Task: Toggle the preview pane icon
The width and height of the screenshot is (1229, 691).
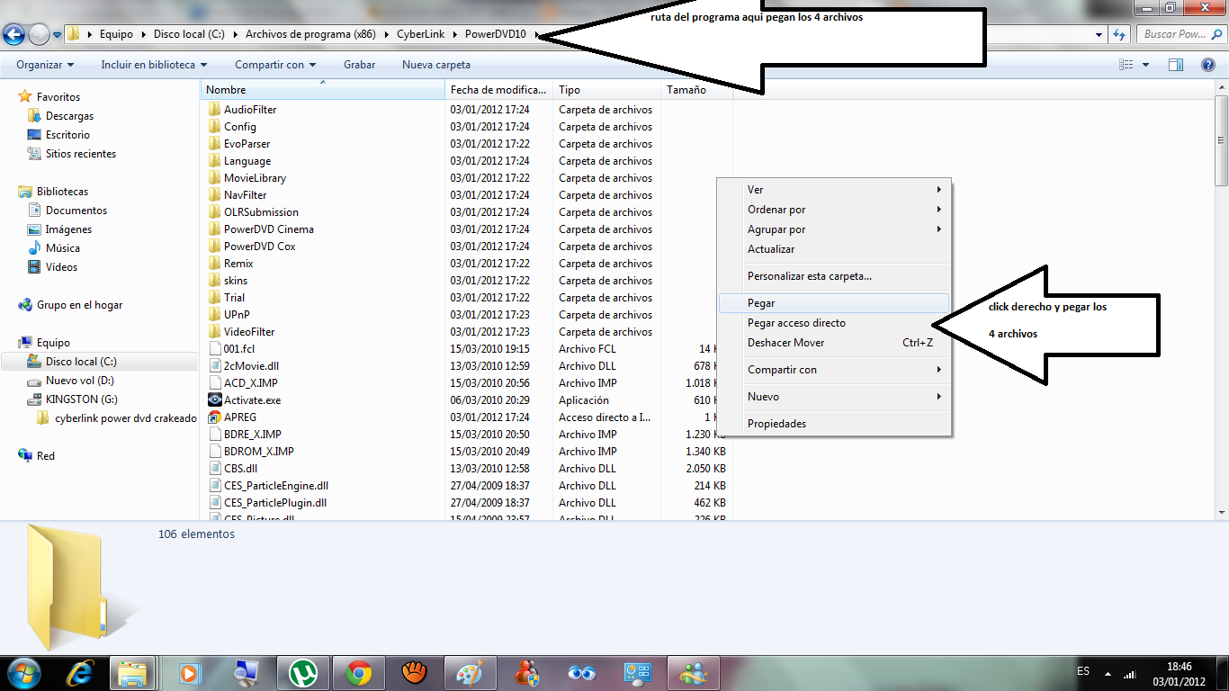Action: click(1176, 65)
